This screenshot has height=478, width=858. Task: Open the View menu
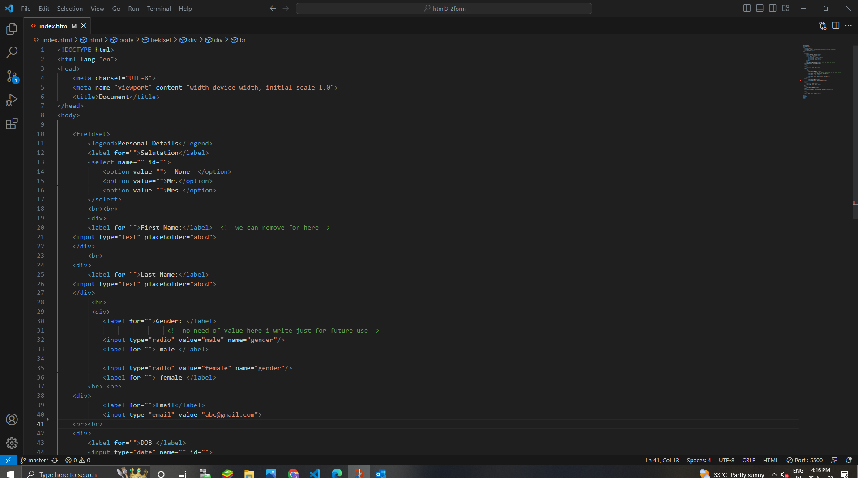pyautogui.click(x=97, y=9)
